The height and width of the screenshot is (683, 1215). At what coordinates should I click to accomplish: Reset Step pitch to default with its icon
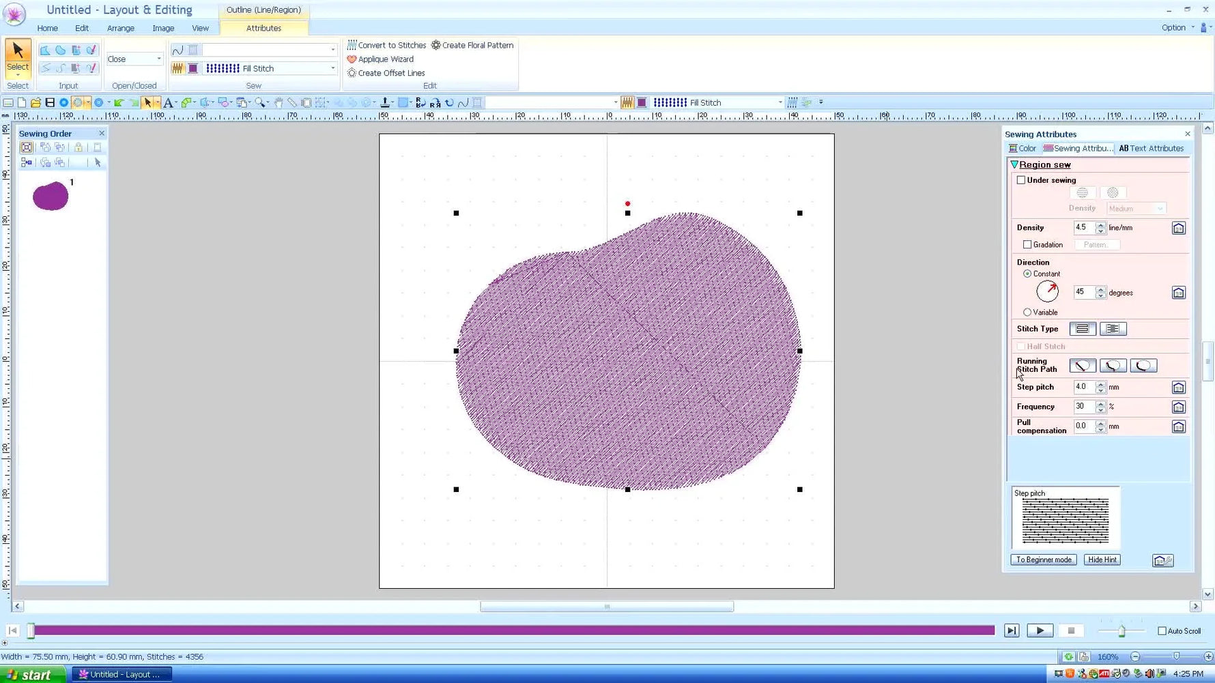[1179, 388]
